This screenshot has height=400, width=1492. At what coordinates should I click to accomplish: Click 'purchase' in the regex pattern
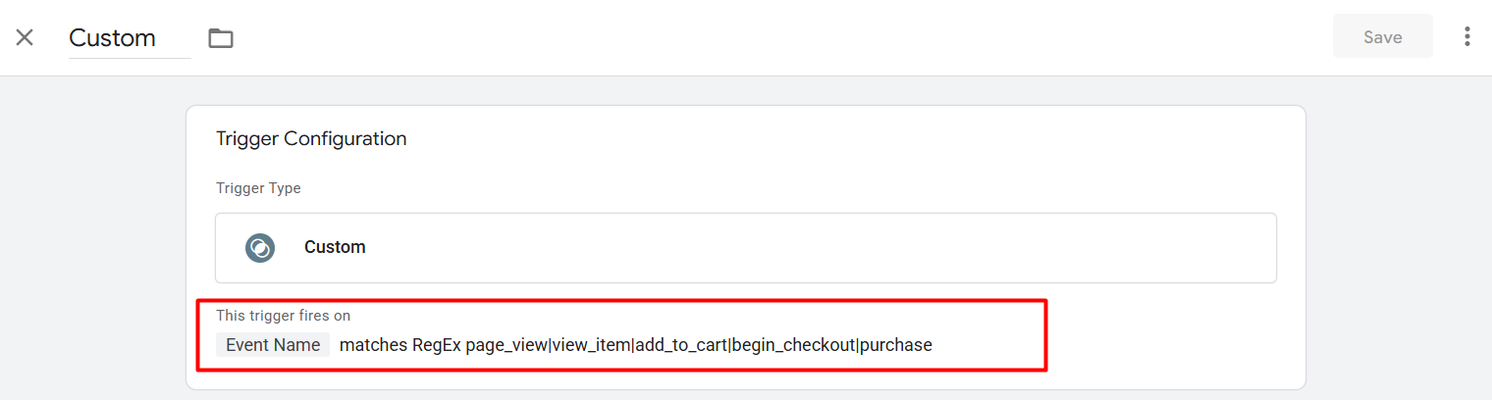[x=896, y=345]
